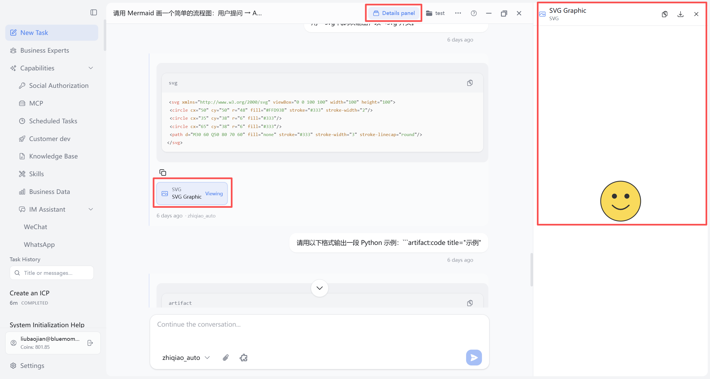Start a New Task
The width and height of the screenshot is (710, 379).
click(52, 33)
